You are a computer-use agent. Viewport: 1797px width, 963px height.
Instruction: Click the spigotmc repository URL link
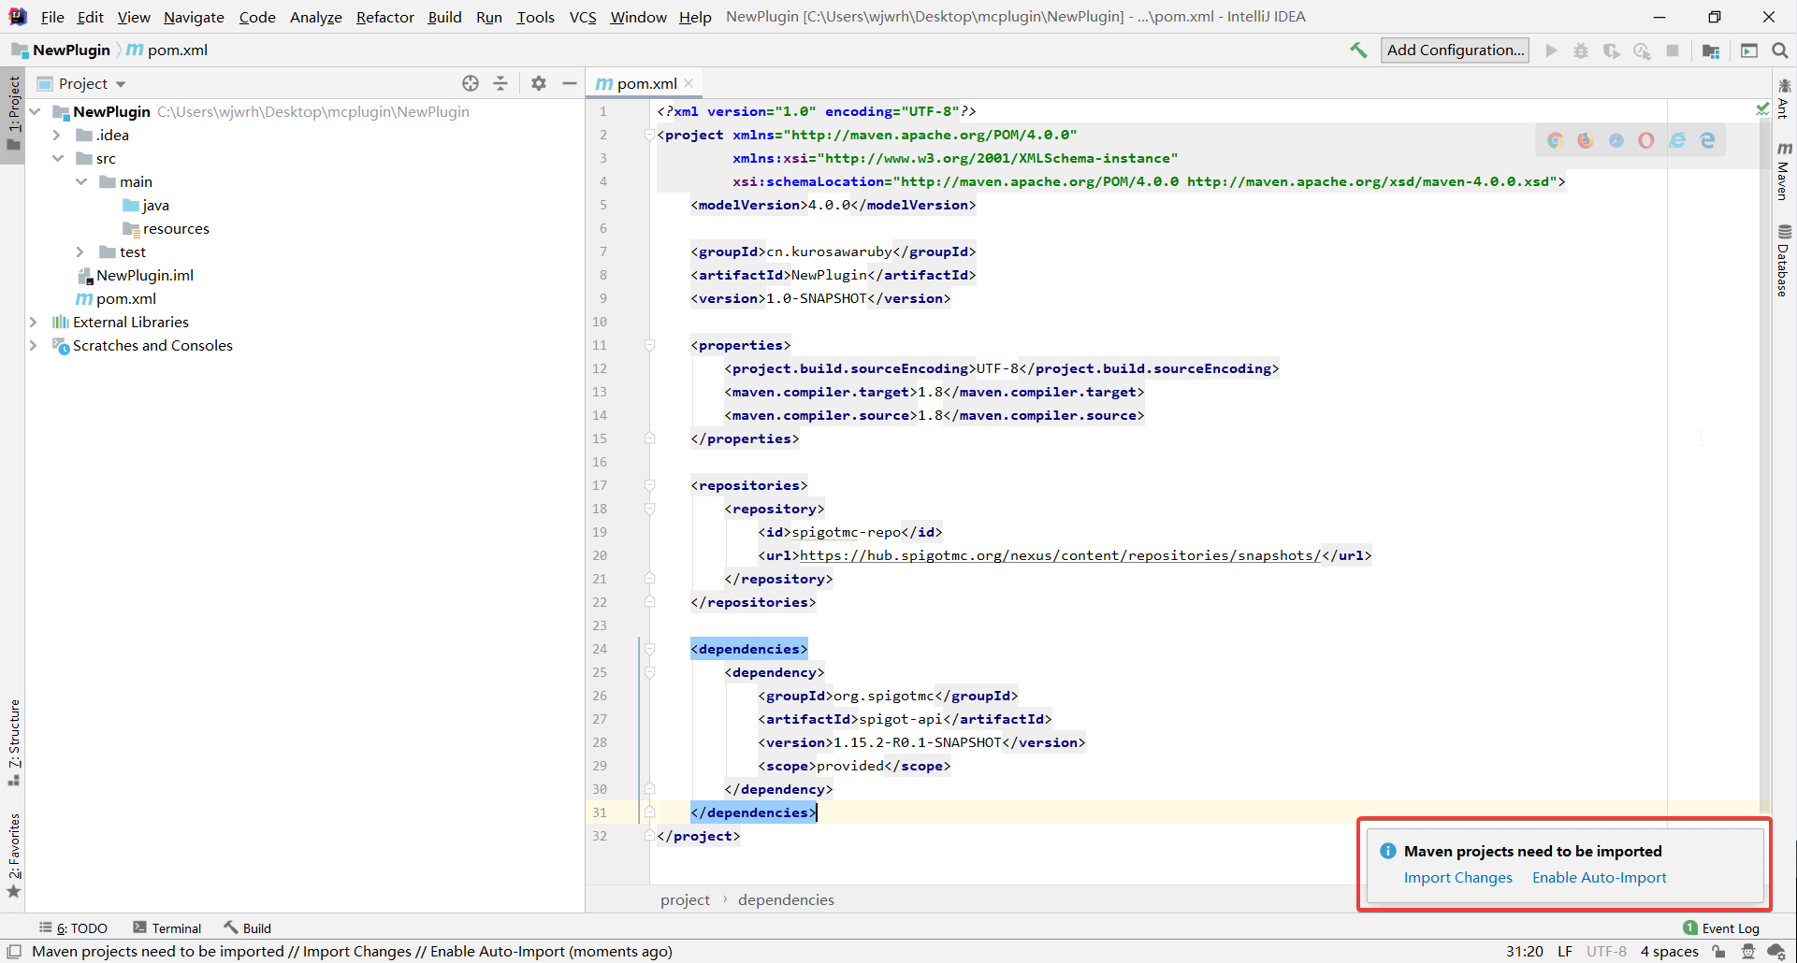(x=1060, y=555)
